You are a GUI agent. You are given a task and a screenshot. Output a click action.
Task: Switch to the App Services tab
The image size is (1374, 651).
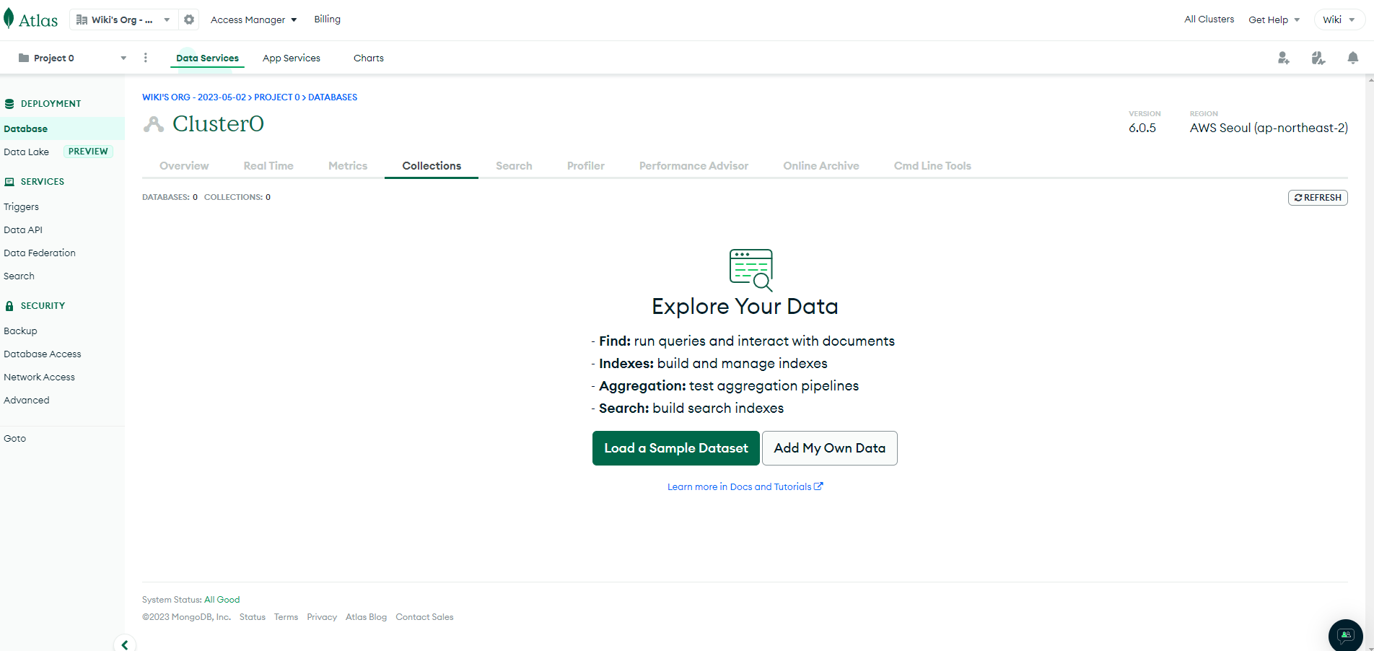coord(292,58)
